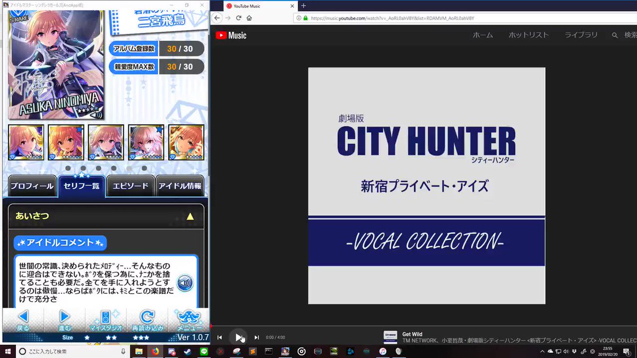This screenshot has width=637, height=358.
Task: Go to ホーム in YouTube Music
Action: (483, 35)
